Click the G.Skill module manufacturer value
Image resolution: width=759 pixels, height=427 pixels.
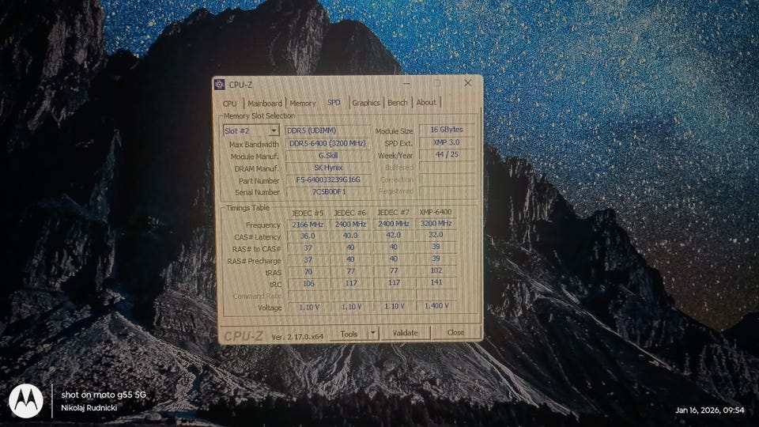(327, 156)
